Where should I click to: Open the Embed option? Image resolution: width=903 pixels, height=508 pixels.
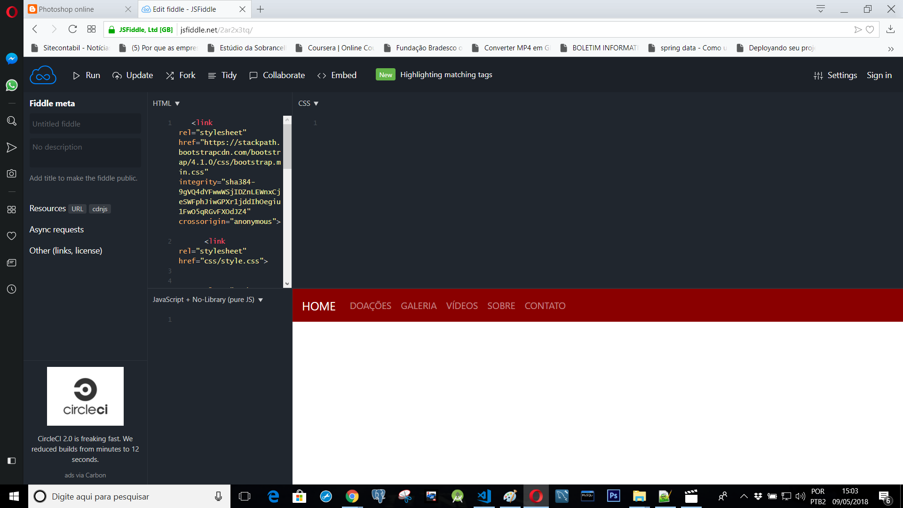(x=337, y=75)
